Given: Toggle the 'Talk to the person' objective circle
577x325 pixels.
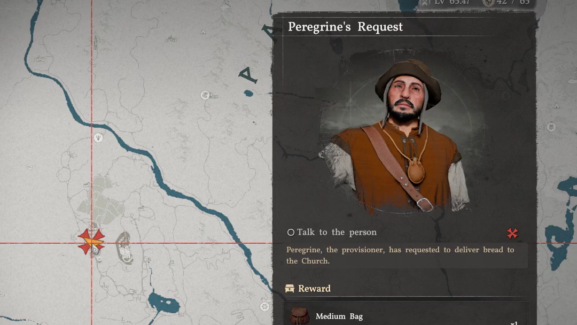Looking at the screenshot, I should (291, 232).
